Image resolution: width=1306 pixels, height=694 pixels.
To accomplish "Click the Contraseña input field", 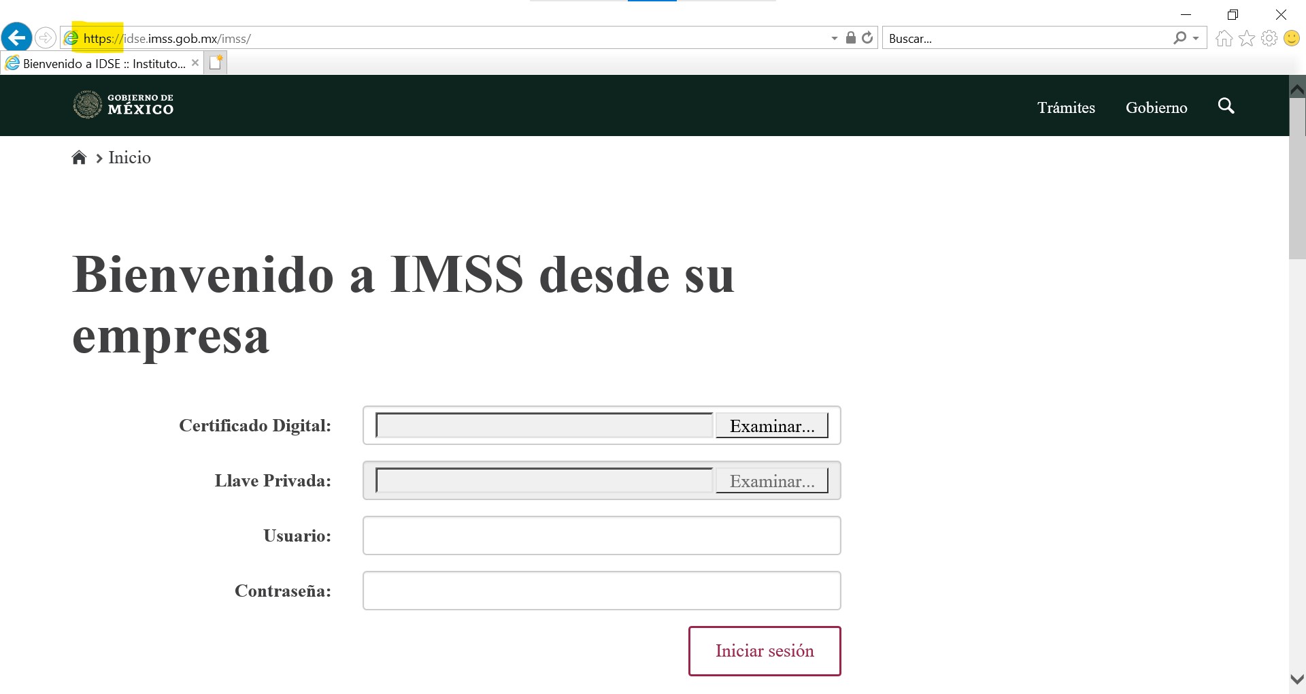I will pos(602,591).
